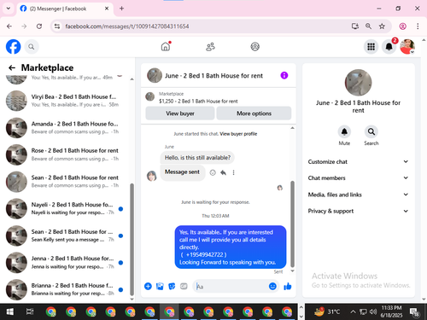Open the Facebook logo home link

[x=14, y=47]
